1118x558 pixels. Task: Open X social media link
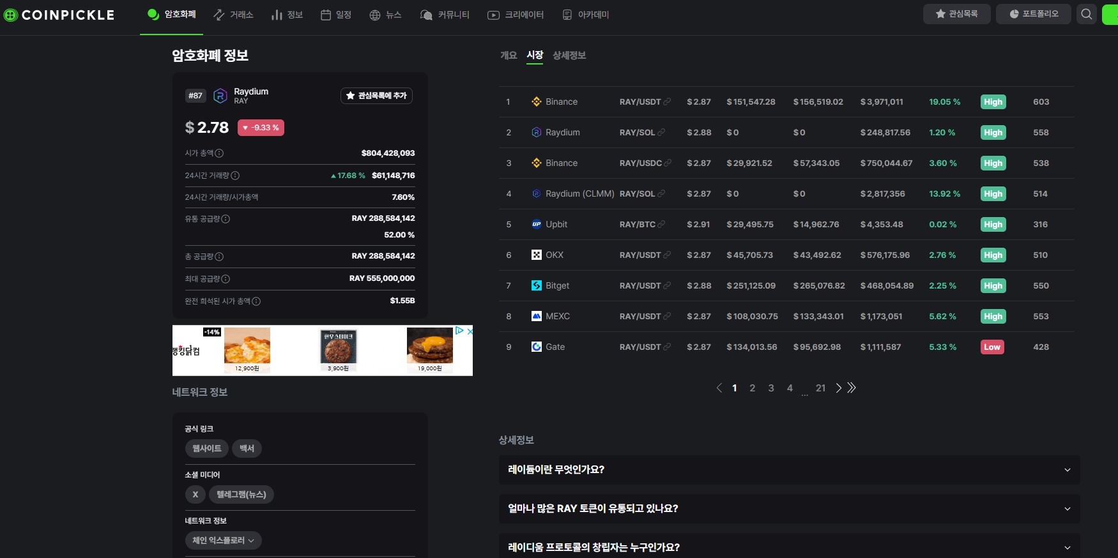tap(195, 494)
